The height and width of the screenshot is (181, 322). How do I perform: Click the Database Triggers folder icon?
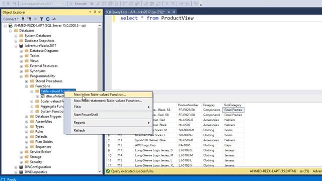point(32,116)
